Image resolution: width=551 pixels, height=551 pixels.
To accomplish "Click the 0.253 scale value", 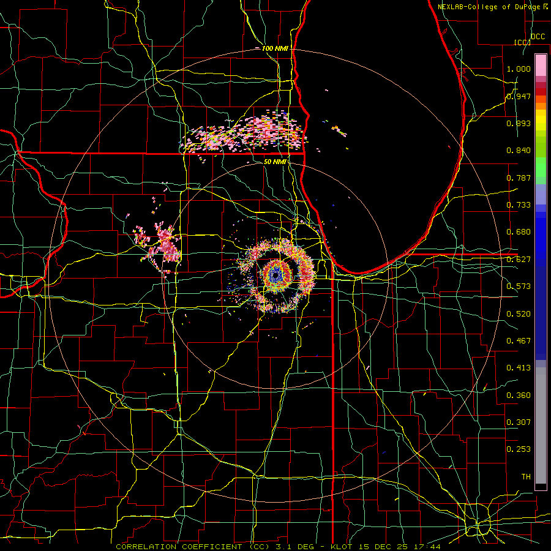I will 519,449.
